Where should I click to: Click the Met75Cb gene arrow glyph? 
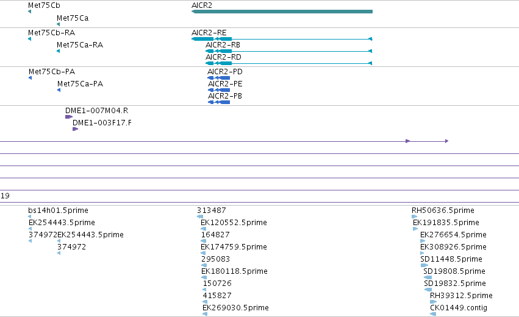pos(30,12)
